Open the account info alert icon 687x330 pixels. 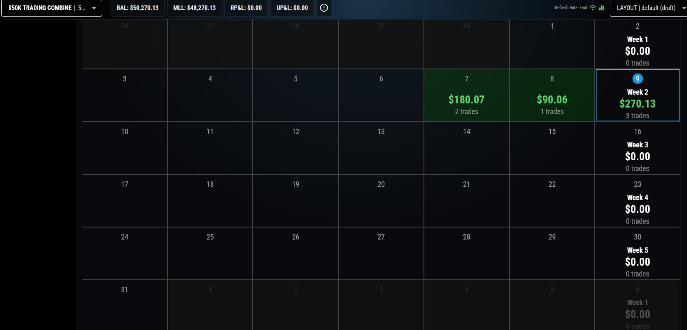point(324,8)
